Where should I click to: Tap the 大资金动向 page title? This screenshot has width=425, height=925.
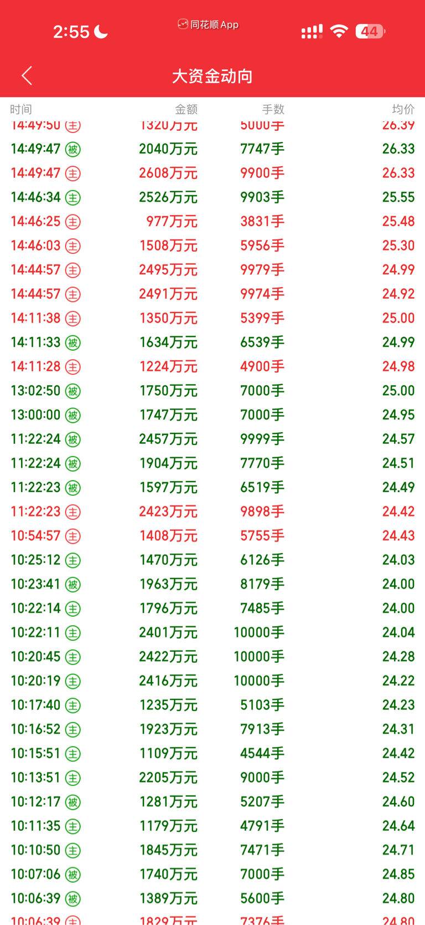click(212, 76)
